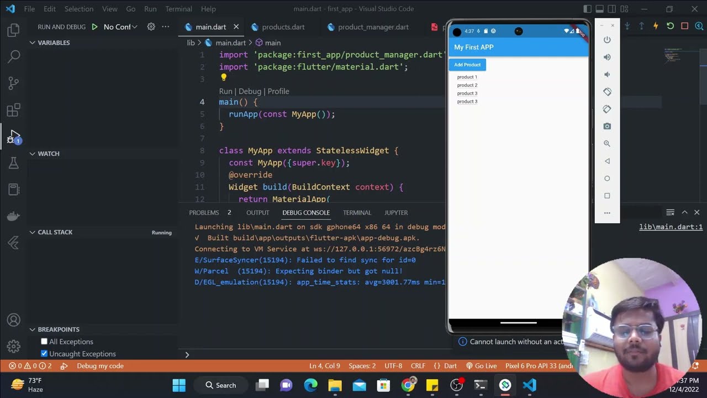Switch to the Output panel tab
The height and width of the screenshot is (398, 707).
click(258, 212)
